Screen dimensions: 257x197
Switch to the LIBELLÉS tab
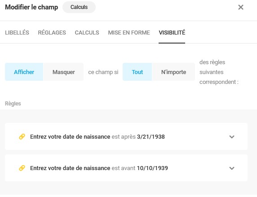pos(17,33)
